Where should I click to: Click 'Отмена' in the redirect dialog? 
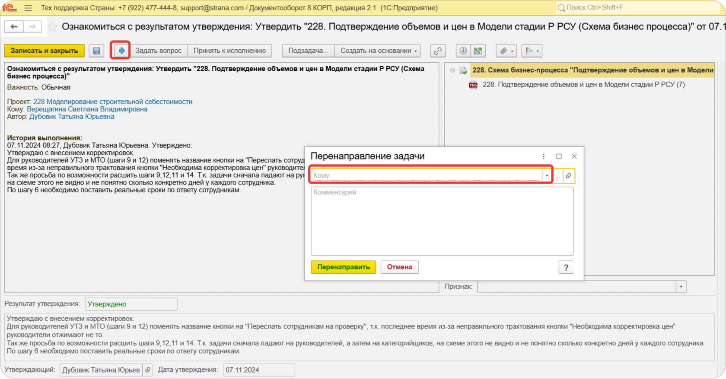point(400,267)
